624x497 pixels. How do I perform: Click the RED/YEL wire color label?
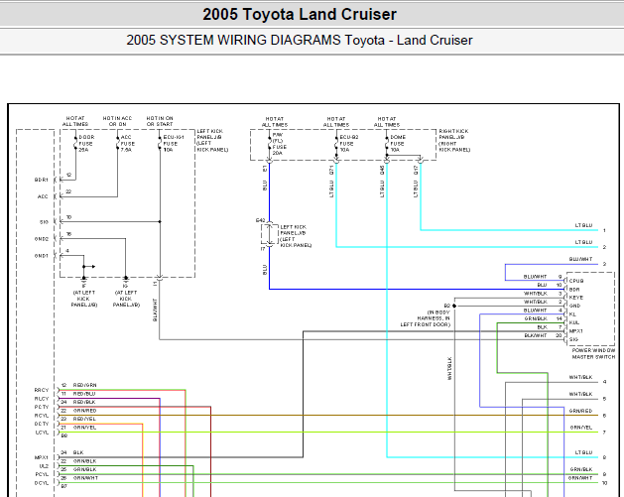coord(84,419)
